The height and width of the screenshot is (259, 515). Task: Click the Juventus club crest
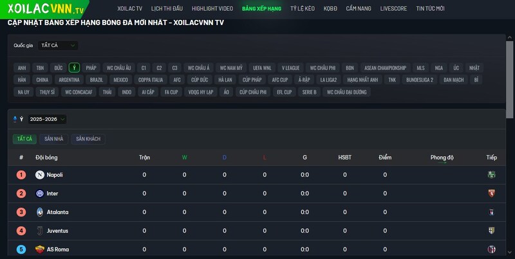point(40,231)
